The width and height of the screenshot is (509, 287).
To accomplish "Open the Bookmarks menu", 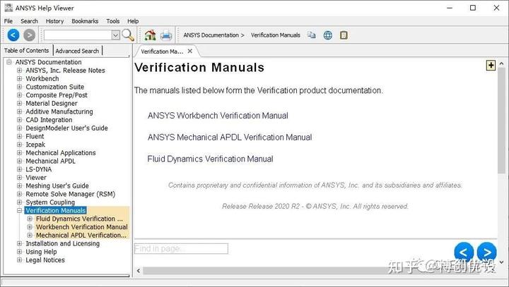I will point(85,21).
